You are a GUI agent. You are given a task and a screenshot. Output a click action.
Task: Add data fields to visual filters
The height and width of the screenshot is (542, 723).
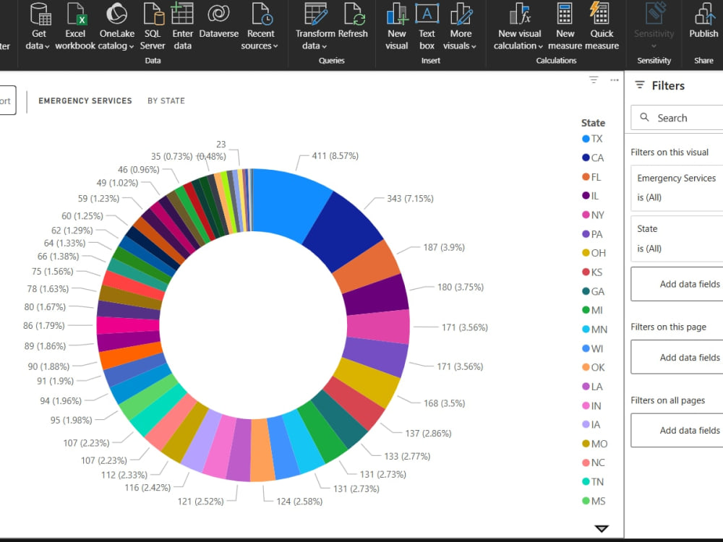point(677,284)
